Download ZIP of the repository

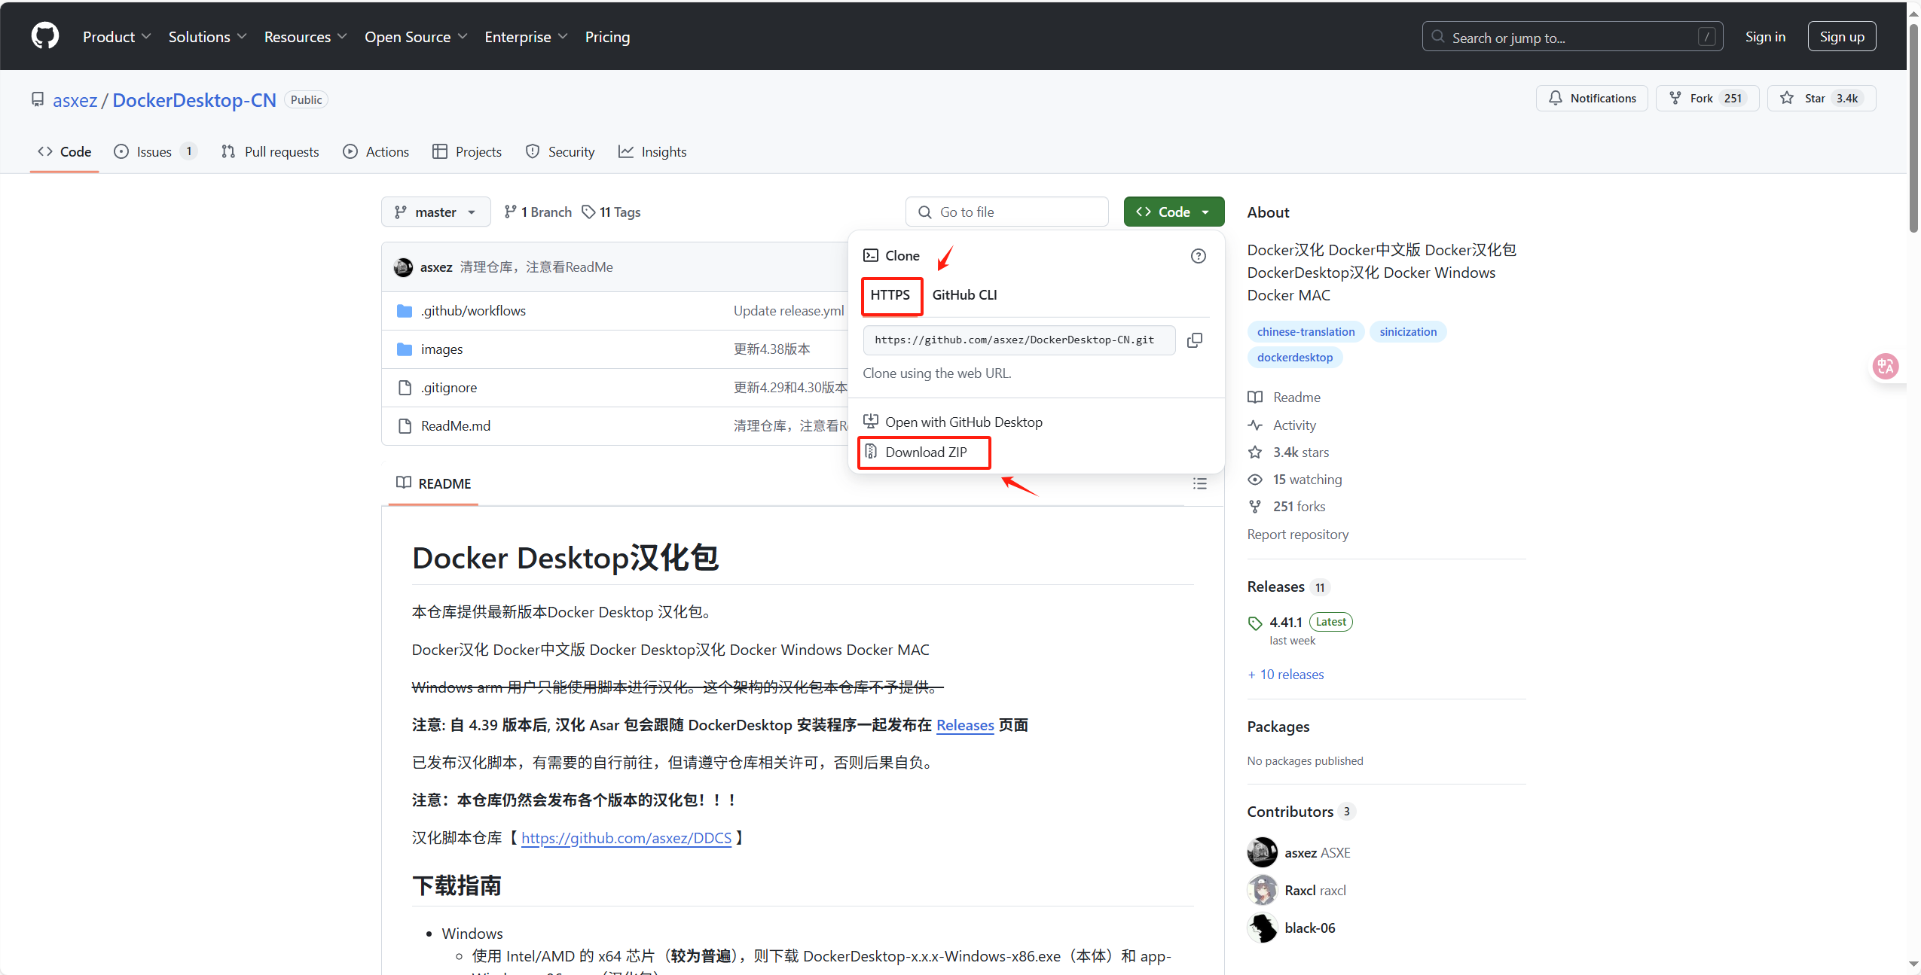pos(925,452)
